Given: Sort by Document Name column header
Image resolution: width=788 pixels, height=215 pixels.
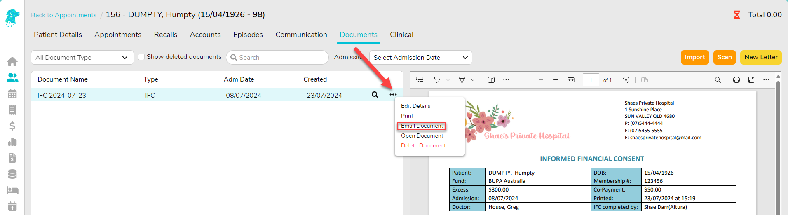Looking at the screenshot, I should pyautogui.click(x=63, y=79).
